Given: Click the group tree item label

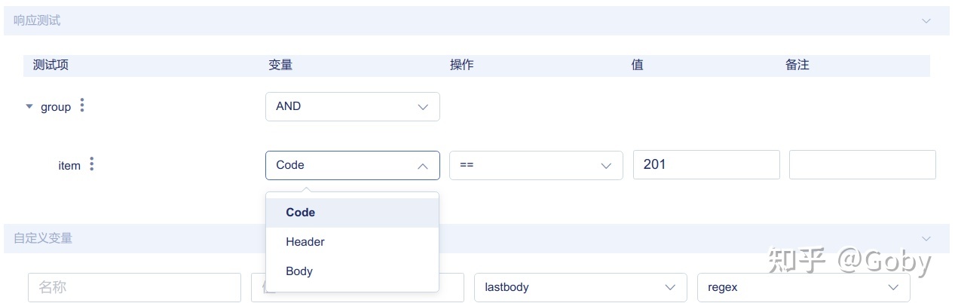Looking at the screenshot, I should pos(56,107).
